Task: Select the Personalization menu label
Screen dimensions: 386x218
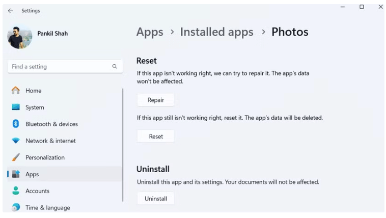Action: (x=45, y=157)
